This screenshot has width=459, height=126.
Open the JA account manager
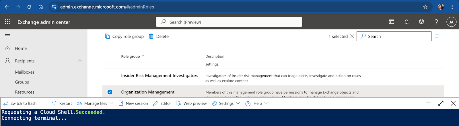[451, 22]
